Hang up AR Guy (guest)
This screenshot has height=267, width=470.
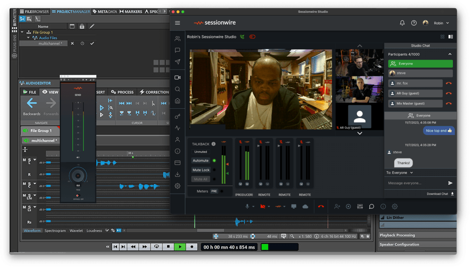pyautogui.click(x=449, y=93)
